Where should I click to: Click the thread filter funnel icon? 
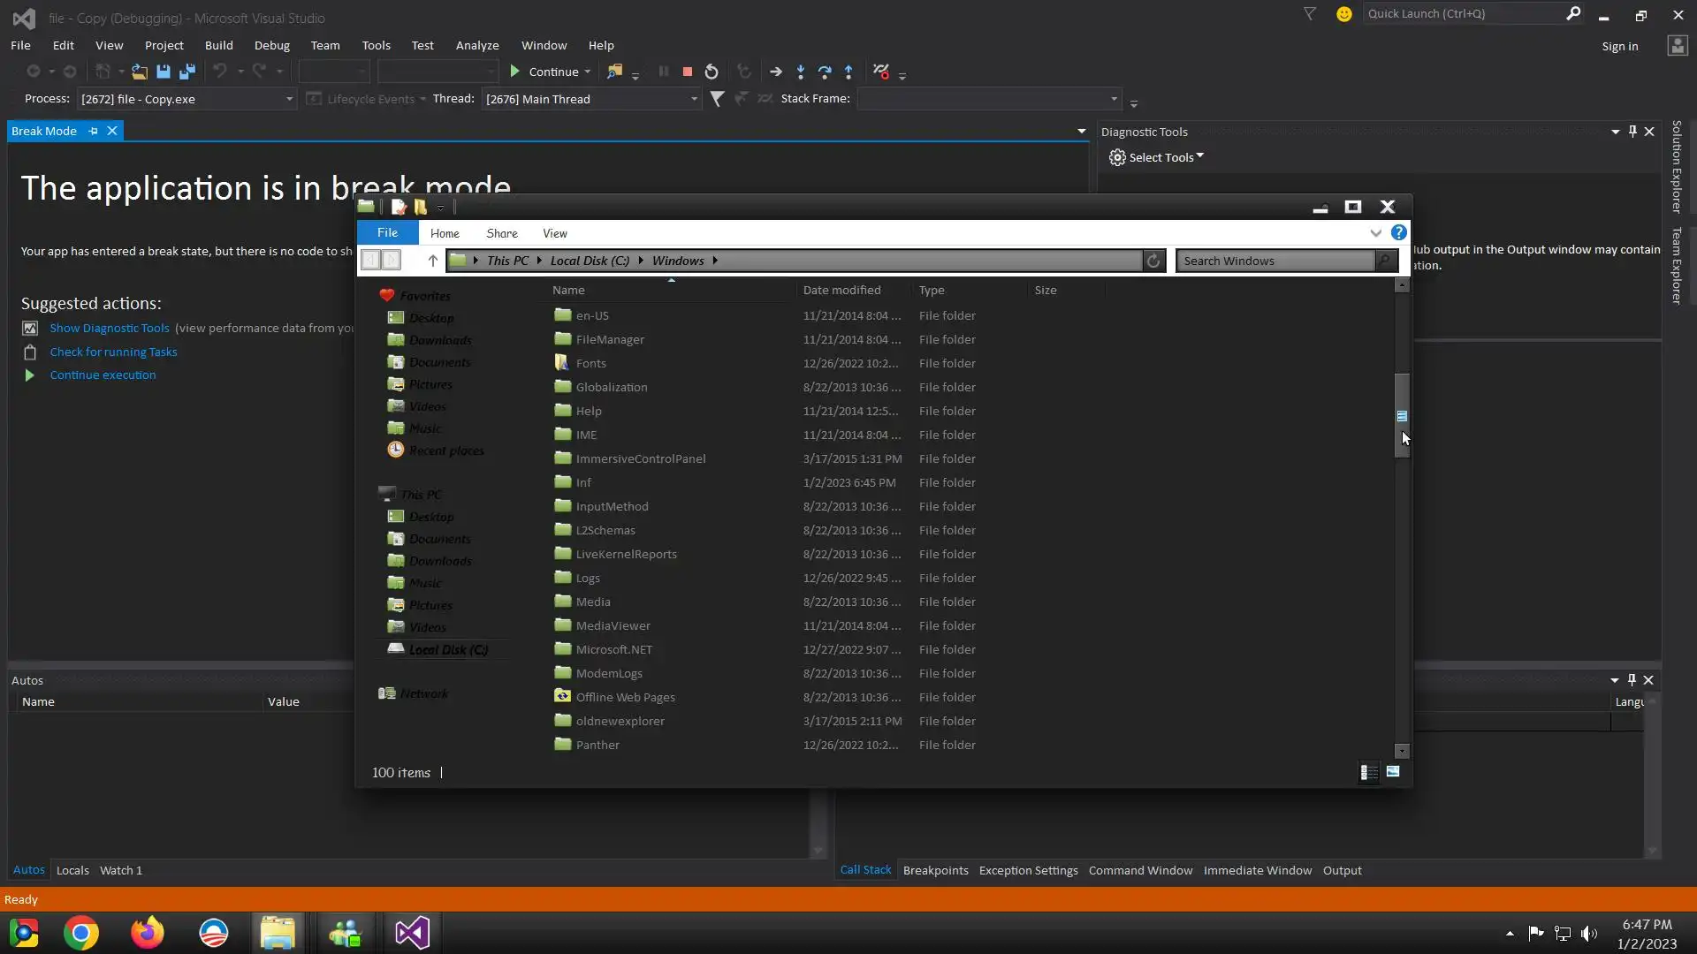click(717, 99)
